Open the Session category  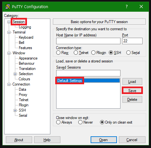19,22
